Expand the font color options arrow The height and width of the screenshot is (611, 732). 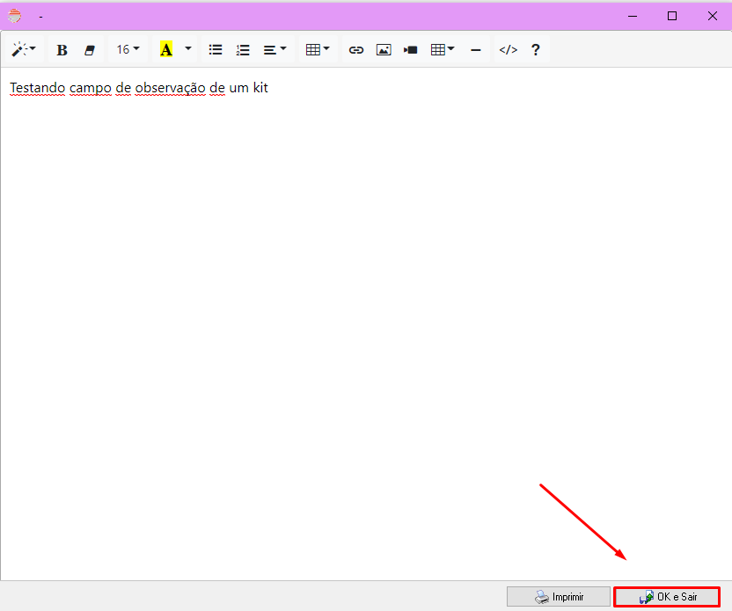click(x=188, y=49)
